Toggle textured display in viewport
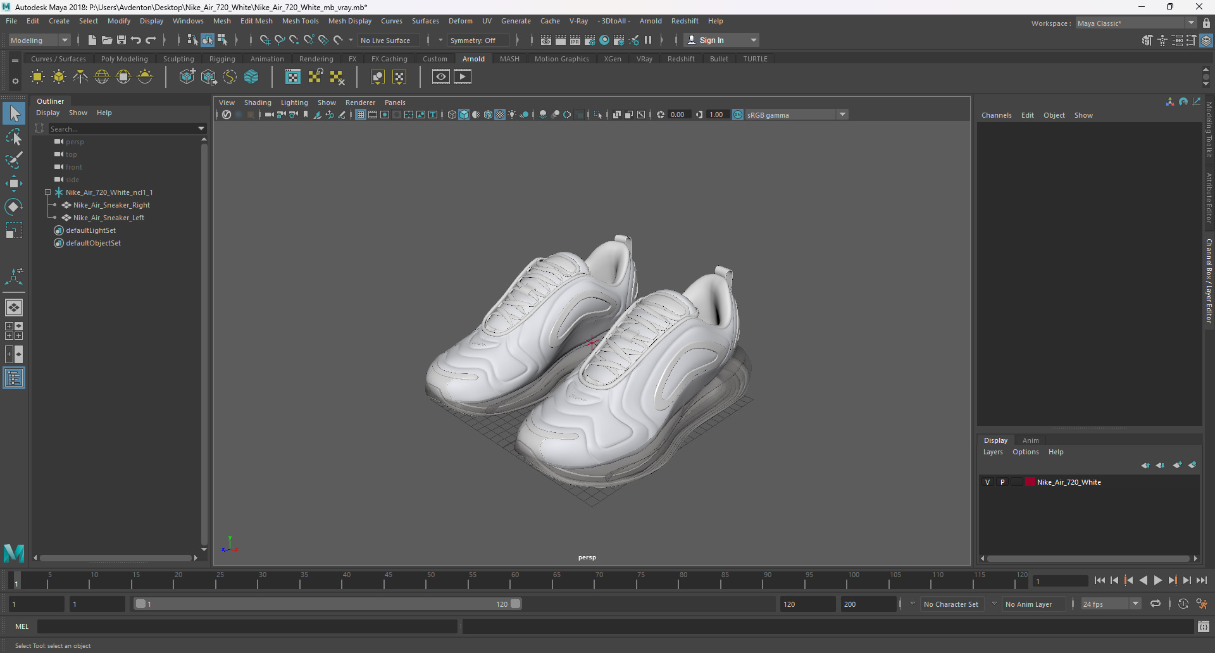 coord(500,115)
